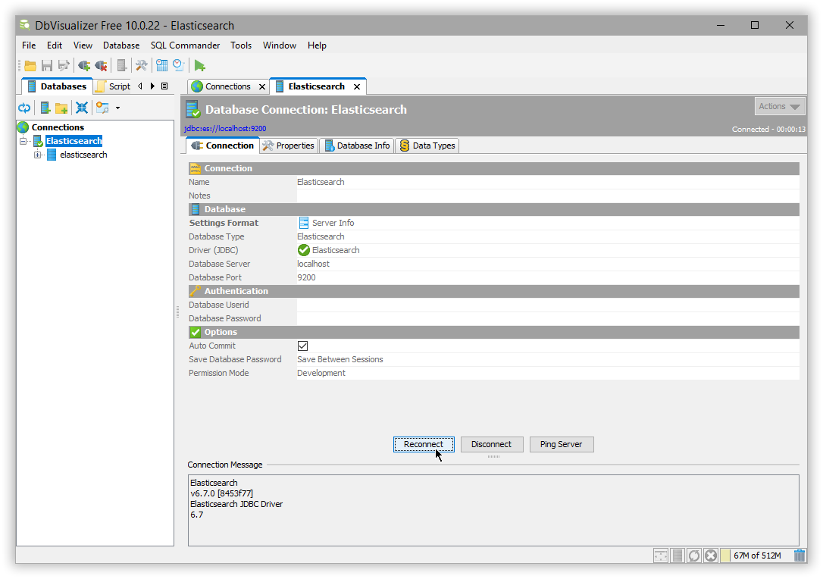Screen dimensions: 823x579
Task: Click the Disconnect All plug icon
Action: tap(101, 66)
